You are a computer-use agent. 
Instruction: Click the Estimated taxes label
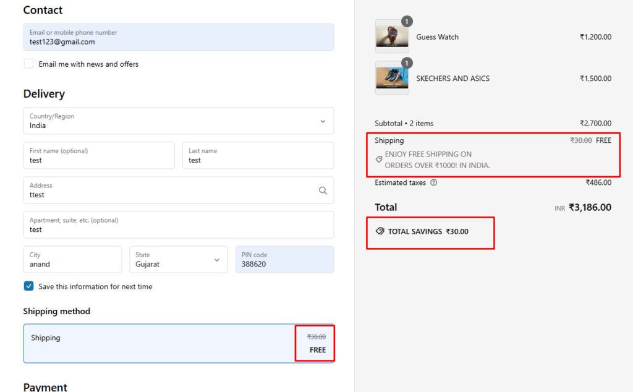[400, 182]
